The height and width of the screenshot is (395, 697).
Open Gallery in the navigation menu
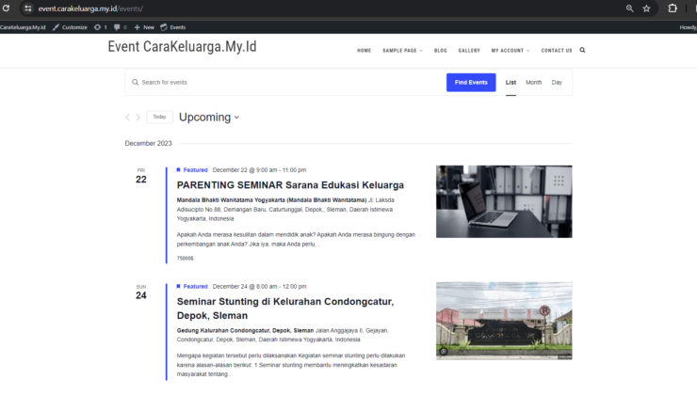point(469,51)
